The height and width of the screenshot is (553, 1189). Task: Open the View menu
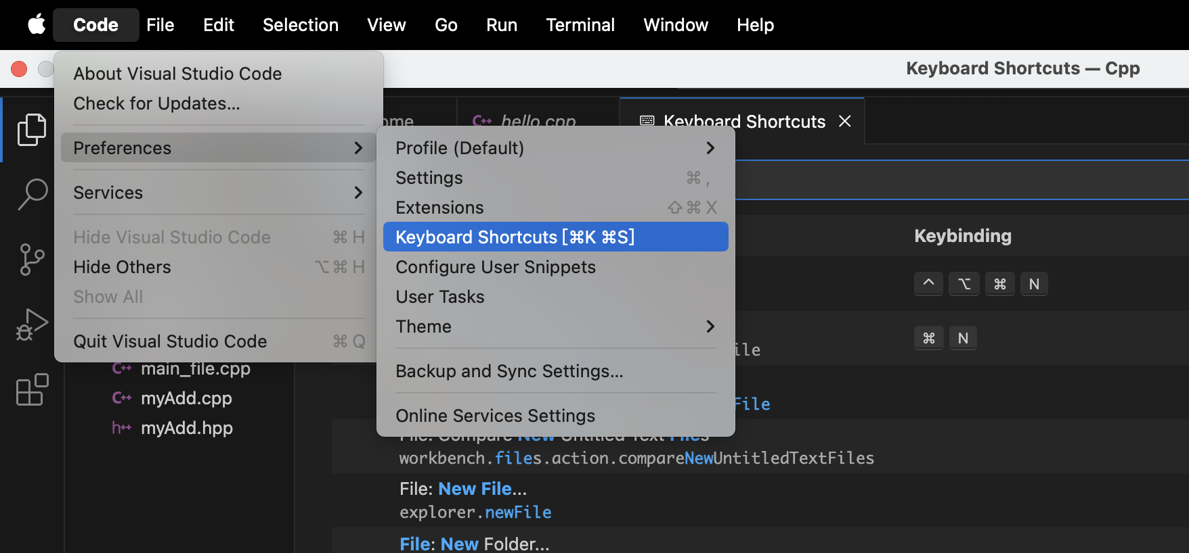click(x=387, y=25)
